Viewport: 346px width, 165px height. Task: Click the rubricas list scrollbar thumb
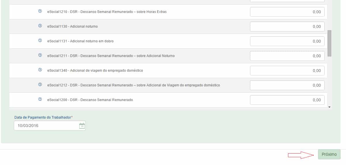click(x=329, y=43)
